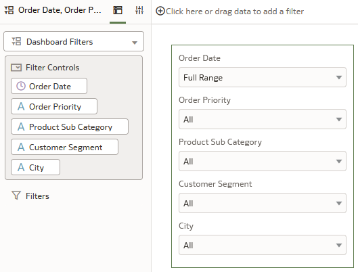358x272 pixels.
Task: Click the funnel Filters icon
Action: coord(16,196)
